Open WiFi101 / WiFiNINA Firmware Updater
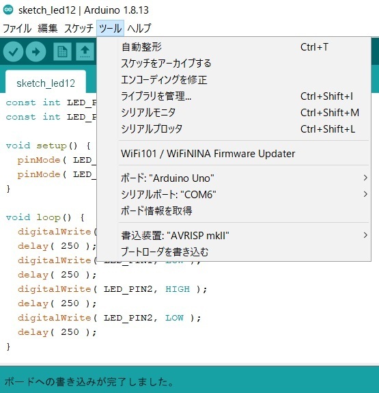379x393 pixels. coord(234,153)
